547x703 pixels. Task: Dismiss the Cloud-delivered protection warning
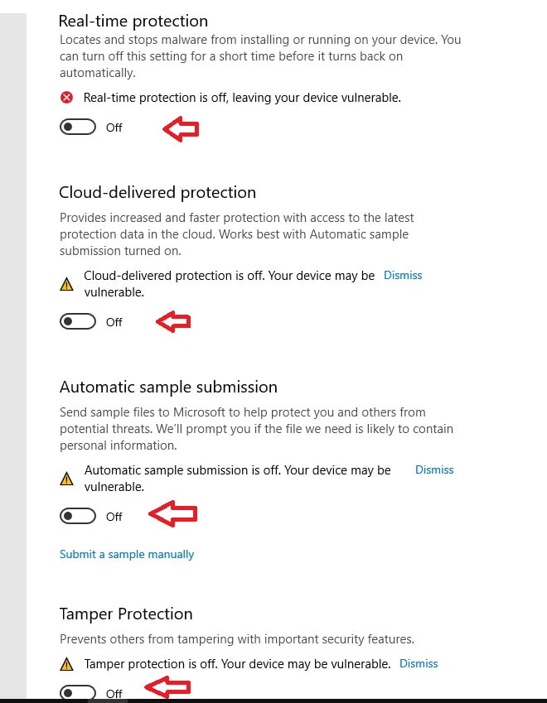click(403, 275)
